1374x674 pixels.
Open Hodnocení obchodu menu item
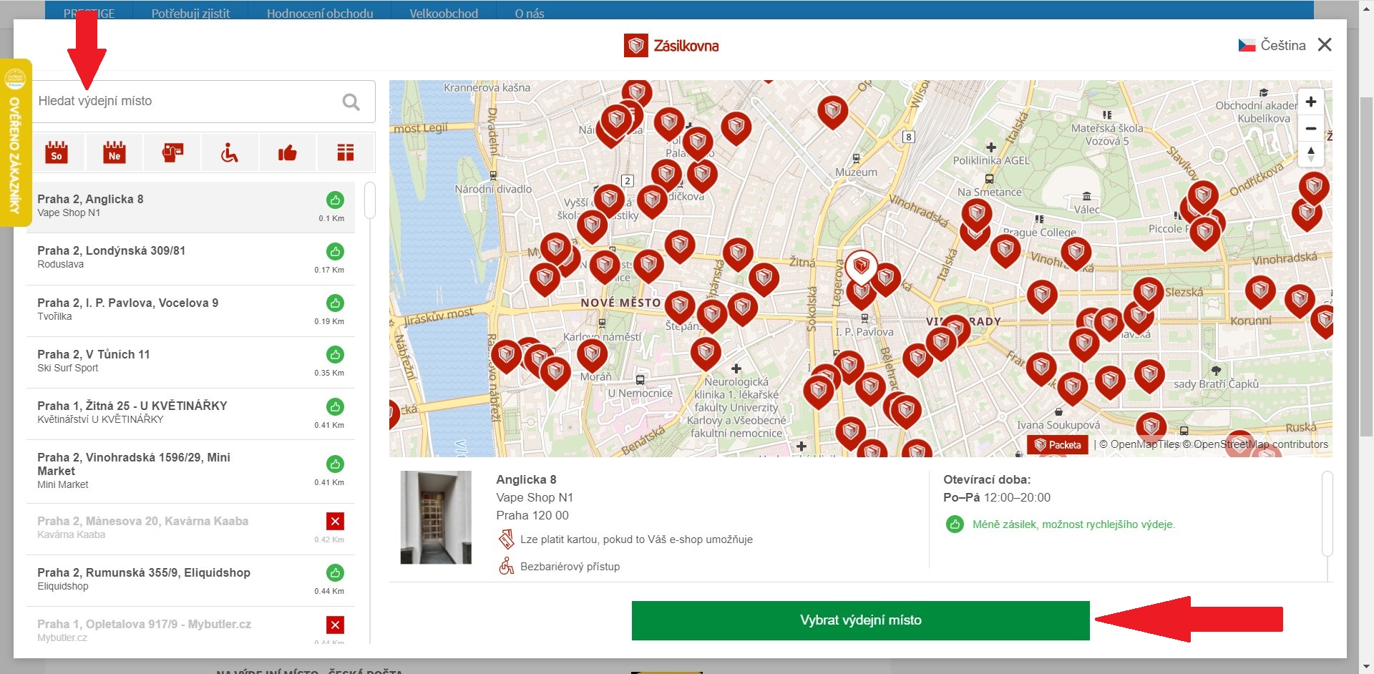click(320, 13)
